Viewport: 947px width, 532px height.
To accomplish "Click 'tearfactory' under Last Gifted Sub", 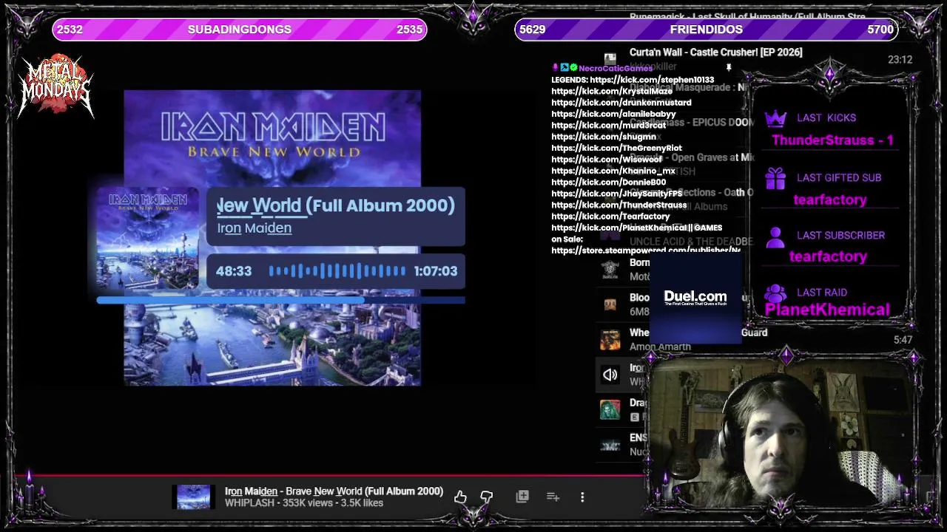I will click(x=830, y=199).
